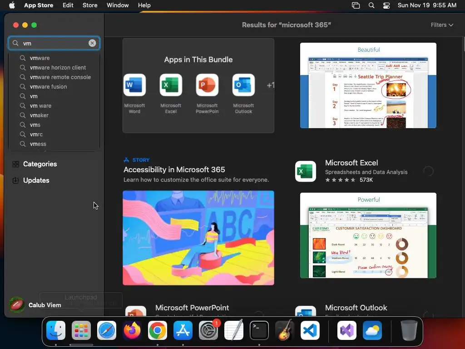Open the App Store menu
465x349 pixels.
click(x=39, y=5)
